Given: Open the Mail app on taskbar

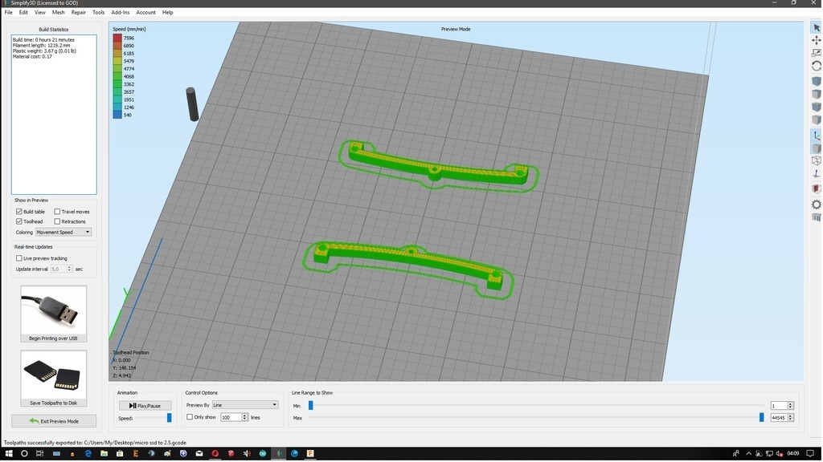Looking at the screenshot, I should click(199, 454).
